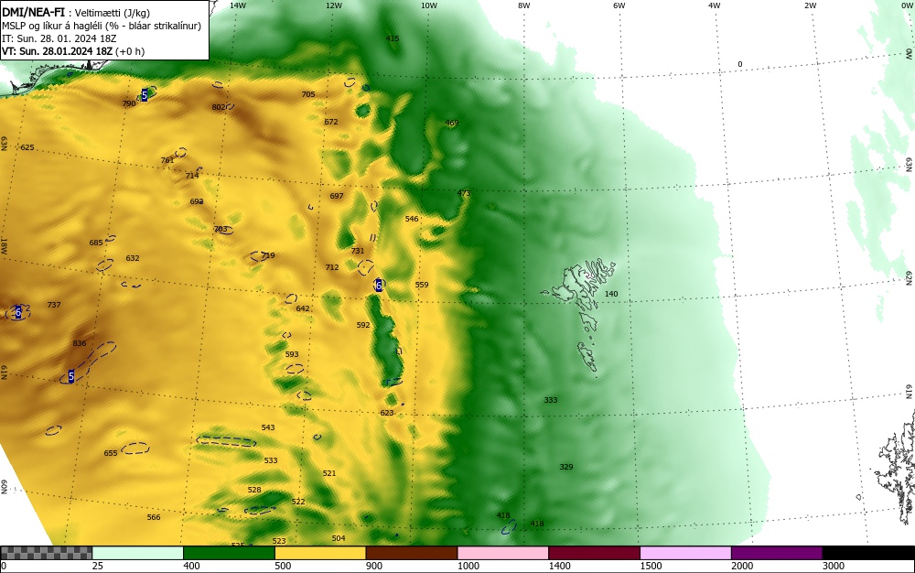Click the map value '685'
915x573 pixels.
pyautogui.click(x=96, y=243)
